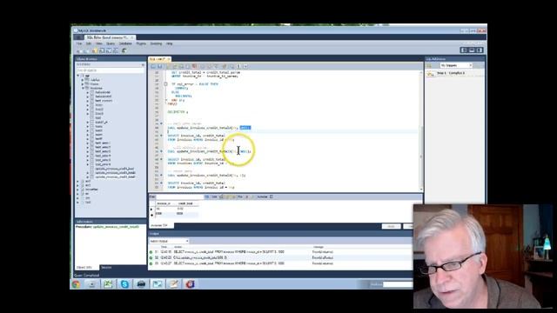Collapse the IF block fold marker in editor

[165, 84]
